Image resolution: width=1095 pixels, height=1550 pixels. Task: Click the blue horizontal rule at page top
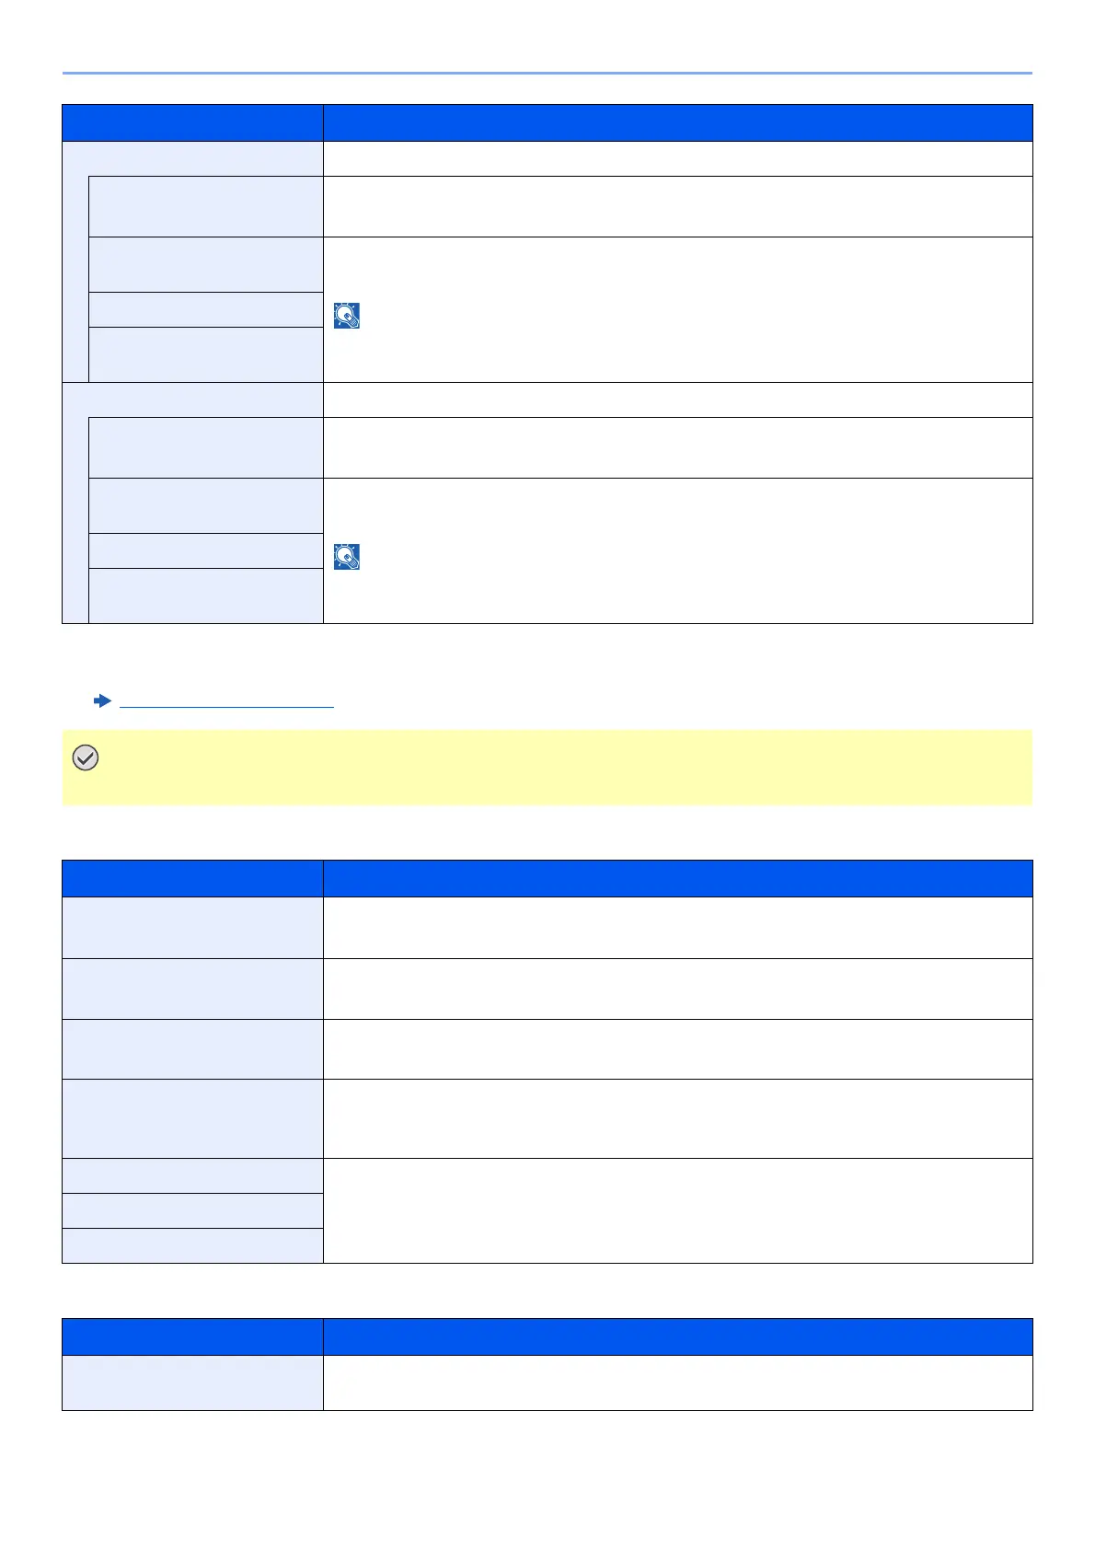(547, 73)
